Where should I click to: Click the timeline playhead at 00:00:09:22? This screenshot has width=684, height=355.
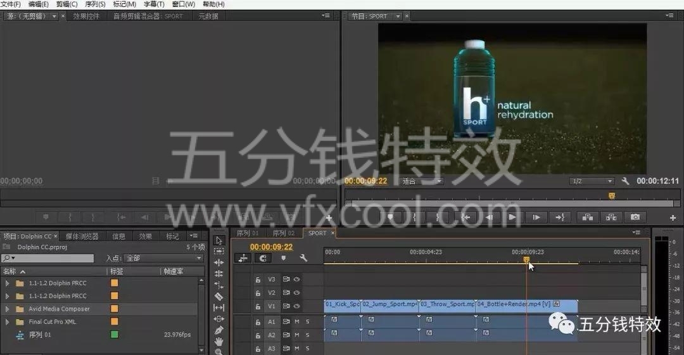(526, 260)
